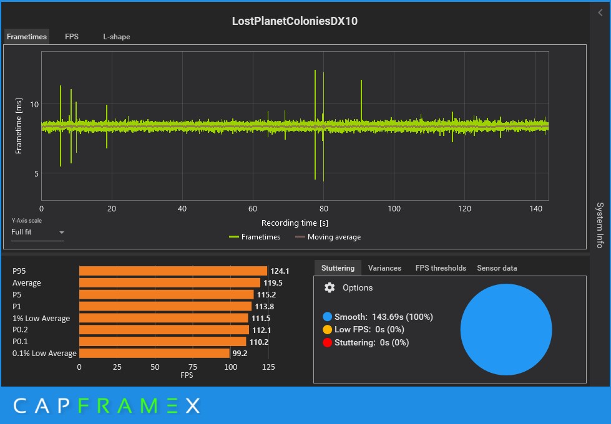Image resolution: width=611 pixels, height=424 pixels.
Task: Expand the System Info side panel chevron
Action: click(600, 13)
